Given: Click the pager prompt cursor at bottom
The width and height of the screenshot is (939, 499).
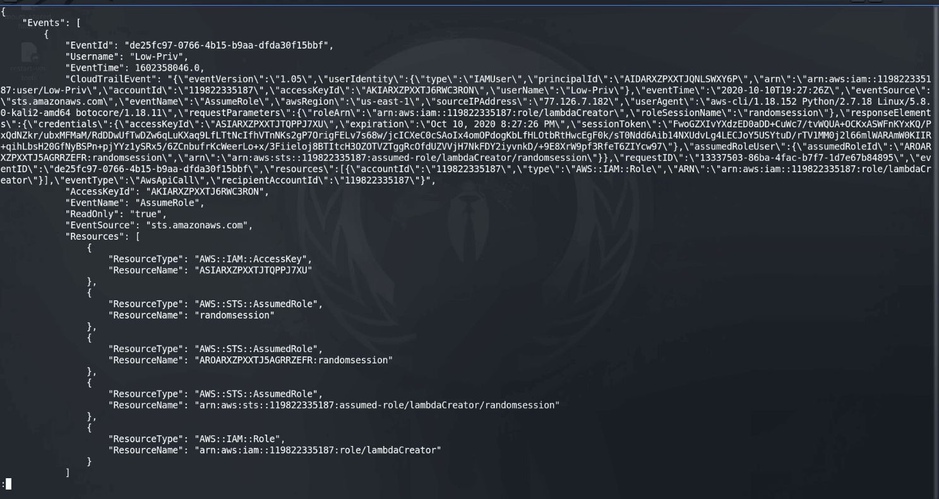Looking at the screenshot, I should coord(8,484).
